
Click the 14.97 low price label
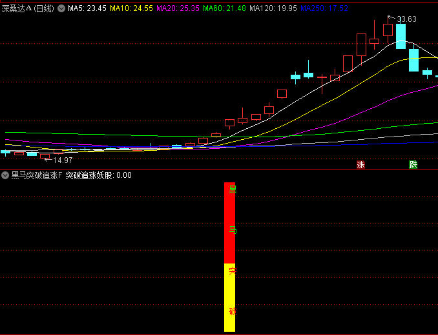tap(63, 160)
